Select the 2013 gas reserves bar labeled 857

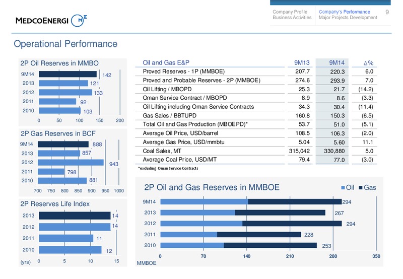[x=59, y=154]
